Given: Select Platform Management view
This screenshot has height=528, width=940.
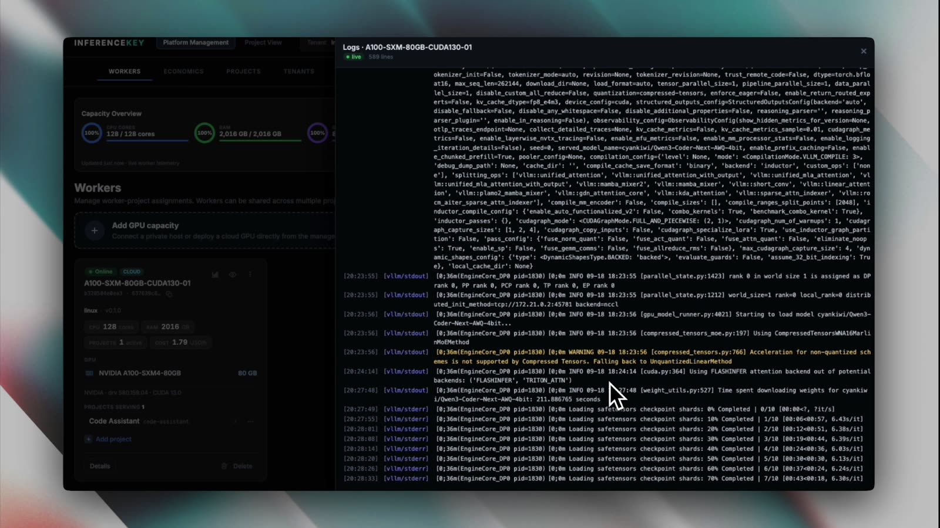Looking at the screenshot, I should 196,43.
